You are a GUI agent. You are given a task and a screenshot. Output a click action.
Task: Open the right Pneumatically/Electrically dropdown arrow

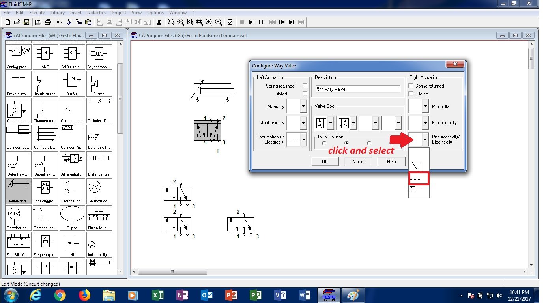click(425, 139)
